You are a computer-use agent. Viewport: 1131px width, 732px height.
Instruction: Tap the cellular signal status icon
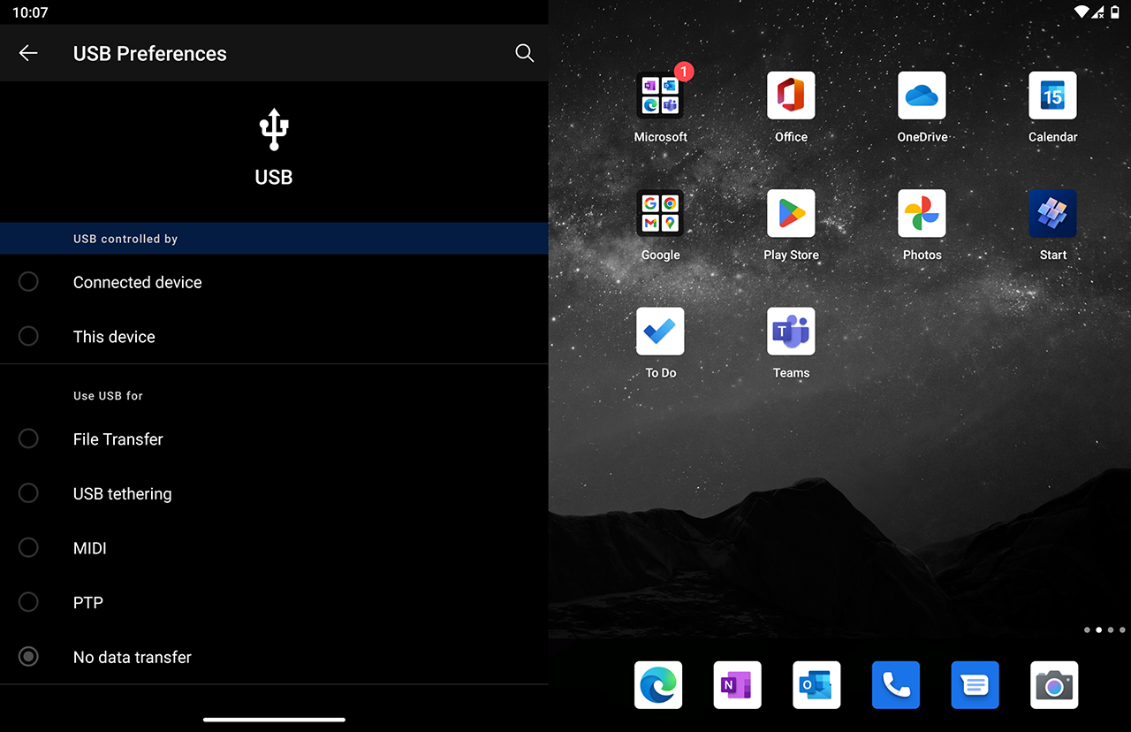pos(1098,11)
